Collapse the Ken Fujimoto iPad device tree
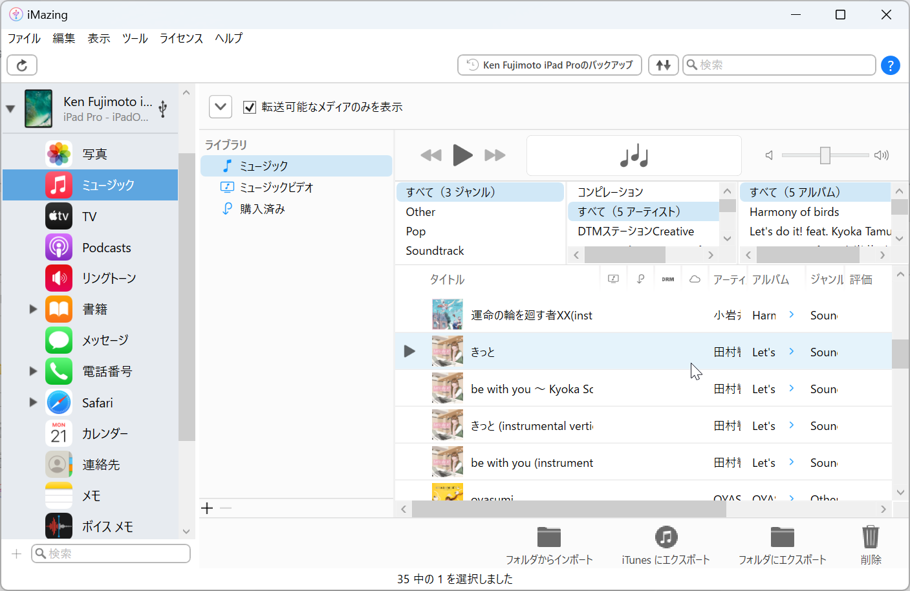This screenshot has width=910, height=591. tap(10, 109)
